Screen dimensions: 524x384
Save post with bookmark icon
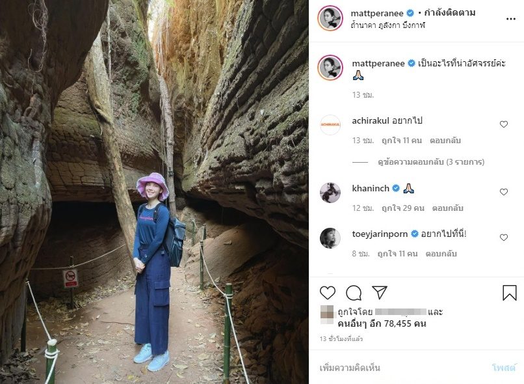[509, 293]
